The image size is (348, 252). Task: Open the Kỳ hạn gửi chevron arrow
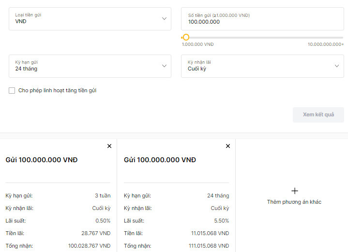164,66
